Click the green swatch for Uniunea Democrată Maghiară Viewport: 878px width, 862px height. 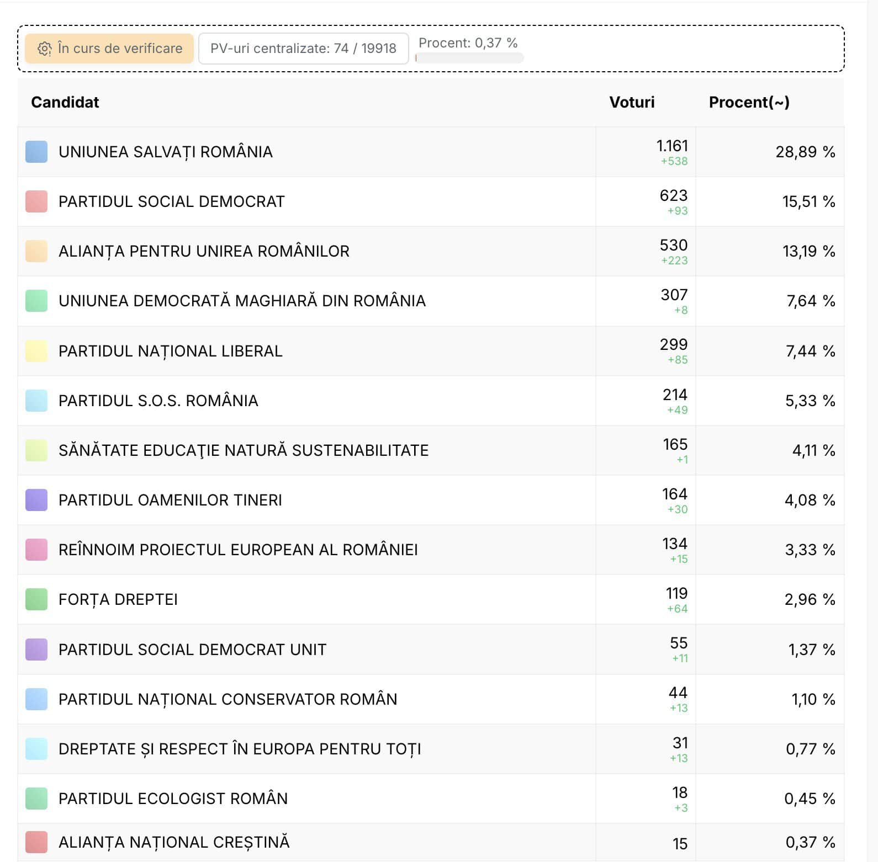point(36,301)
